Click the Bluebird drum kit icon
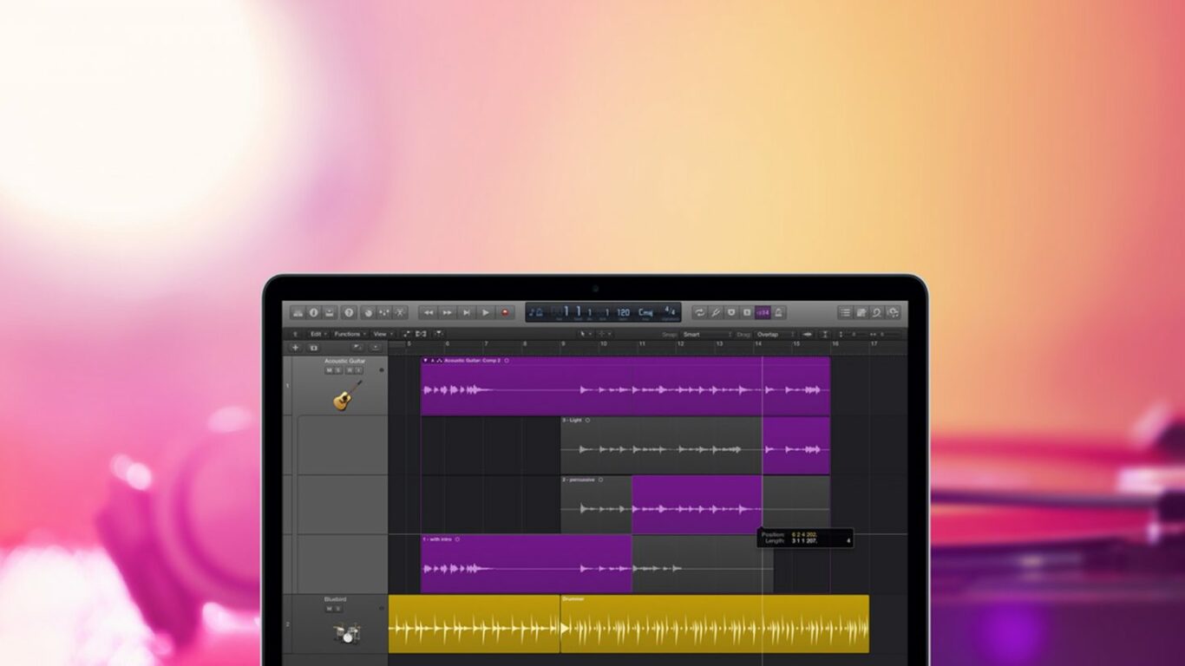1185x666 pixels. coord(347,633)
